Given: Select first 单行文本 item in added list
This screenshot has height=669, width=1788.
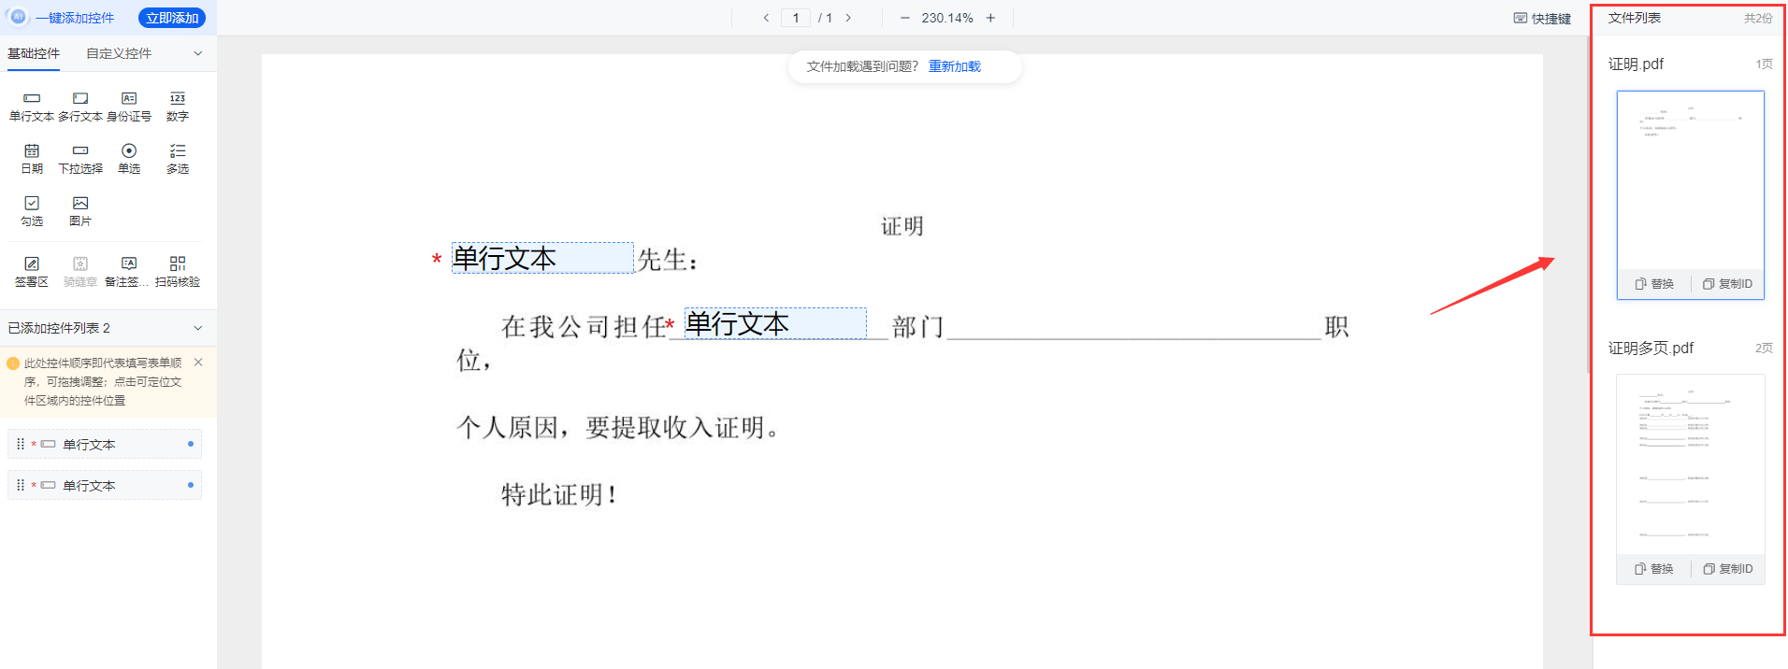Looking at the screenshot, I should (x=105, y=445).
